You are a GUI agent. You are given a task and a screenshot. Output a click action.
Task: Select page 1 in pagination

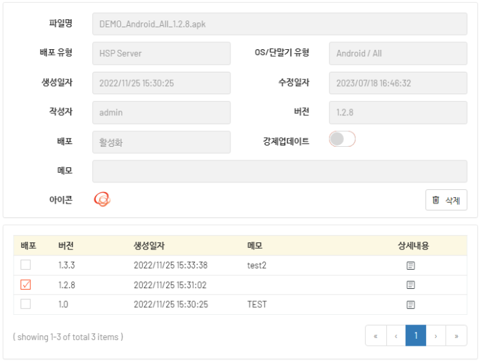click(416, 336)
